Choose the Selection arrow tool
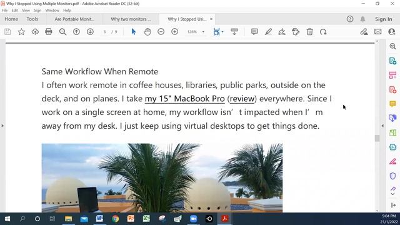Viewport: 400px width, 225px height. tap(133, 32)
